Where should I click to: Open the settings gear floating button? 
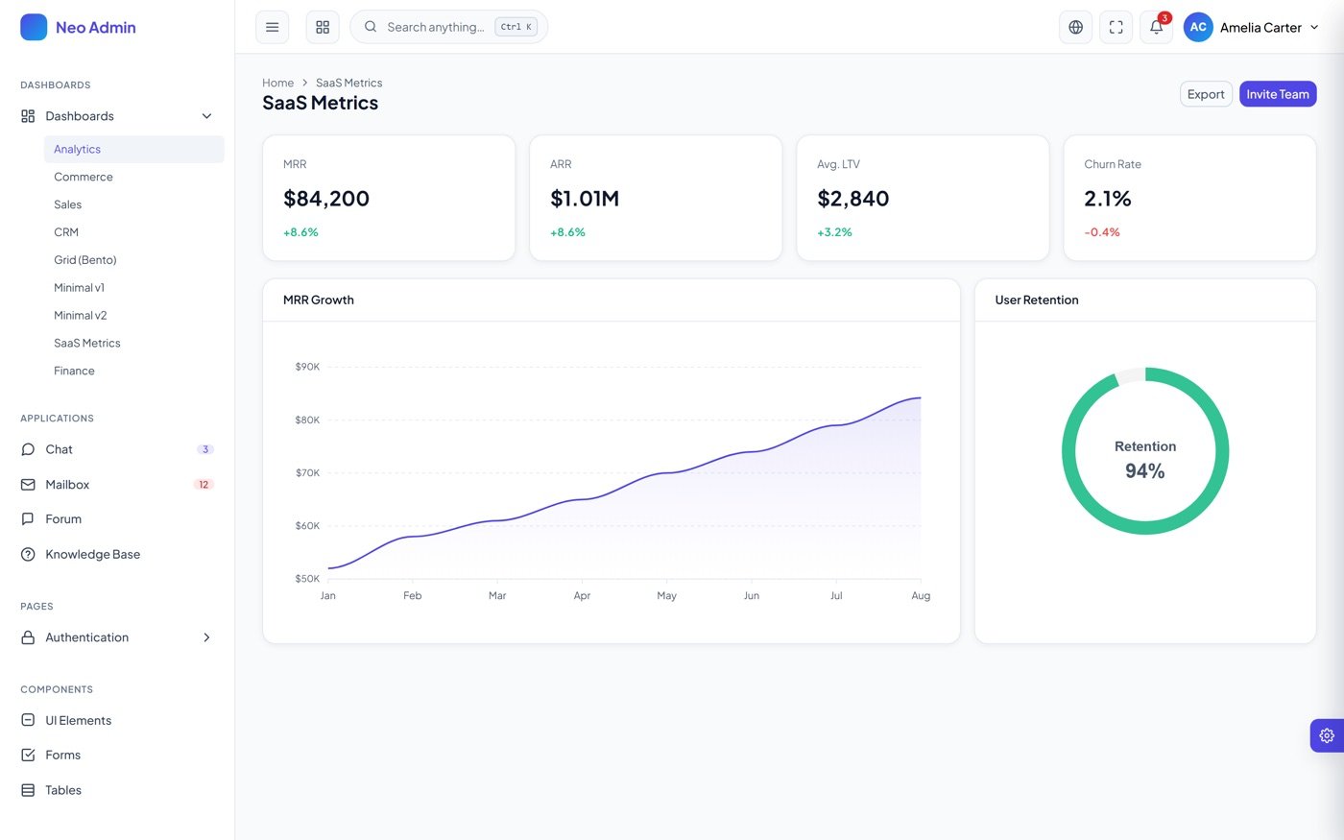(1327, 735)
